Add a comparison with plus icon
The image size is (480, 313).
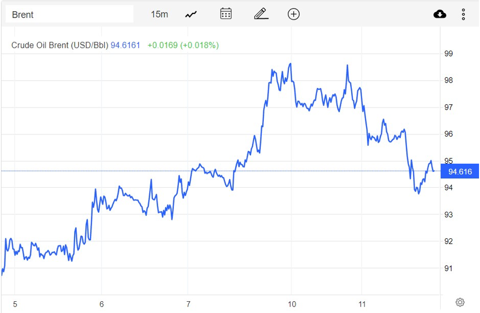pos(293,14)
